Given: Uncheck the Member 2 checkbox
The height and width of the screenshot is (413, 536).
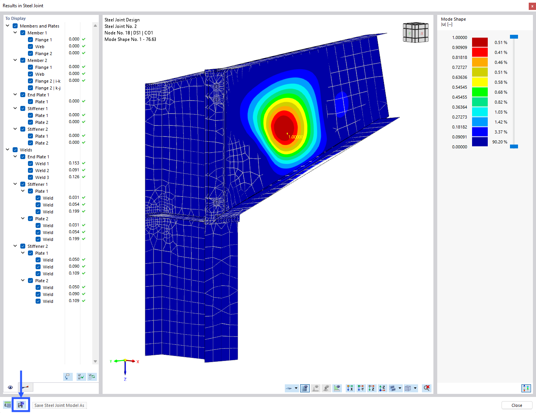Looking at the screenshot, I should (x=23, y=60).
